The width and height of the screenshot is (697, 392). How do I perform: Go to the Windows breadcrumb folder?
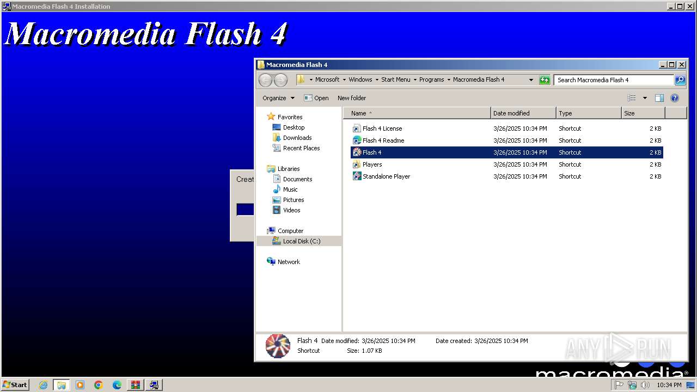360,79
